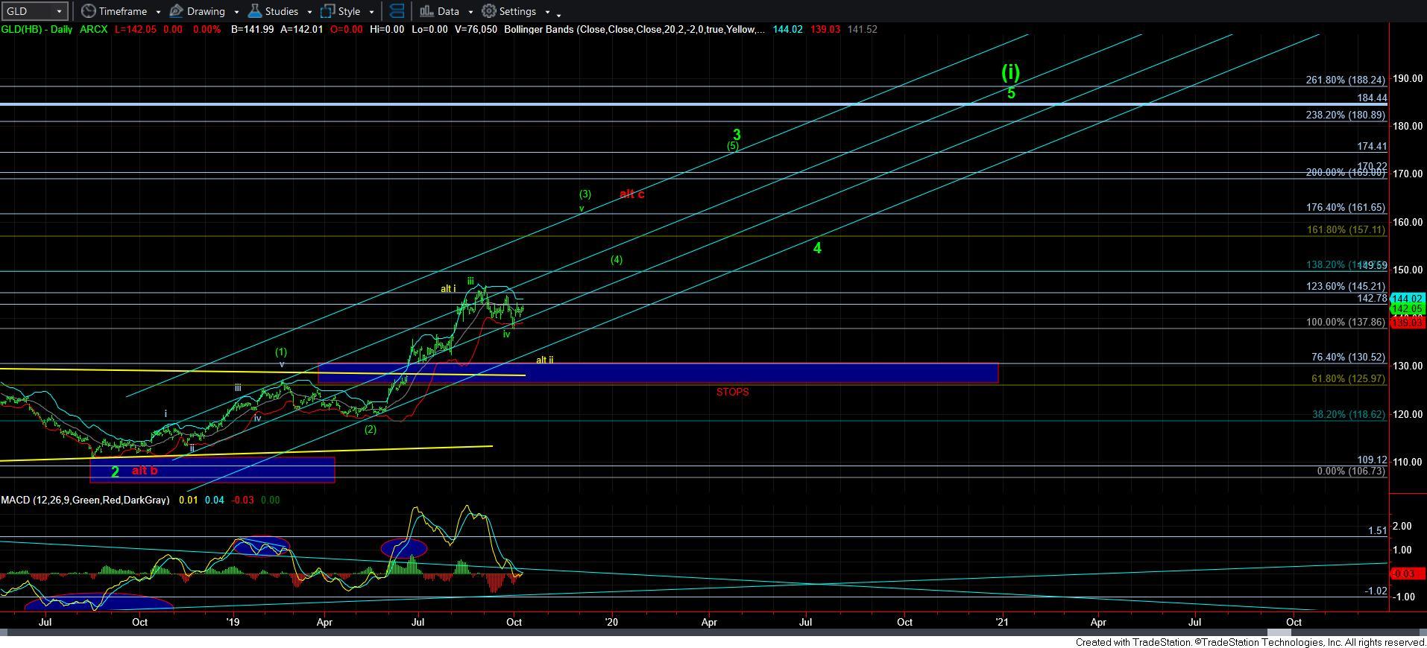
Task: Click the Timeframe clock icon
Action: 88,11
